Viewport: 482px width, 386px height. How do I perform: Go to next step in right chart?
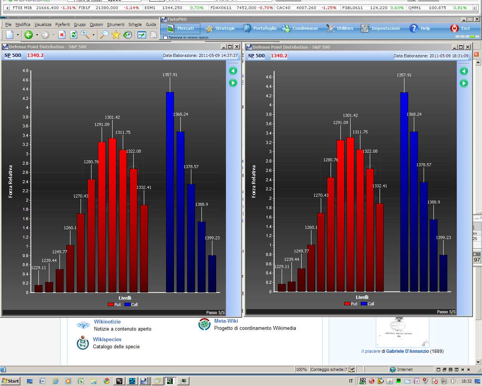coord(464,83)
